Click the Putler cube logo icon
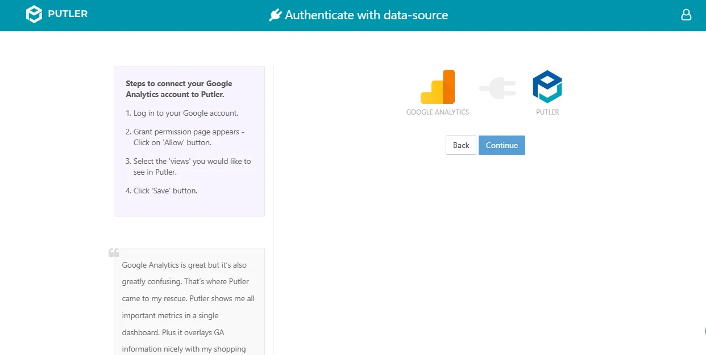The image size is (706, 355). click(547, 87)
